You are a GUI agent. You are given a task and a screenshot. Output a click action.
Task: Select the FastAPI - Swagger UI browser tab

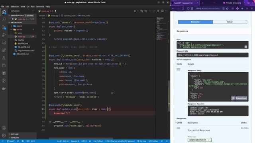pos(185,3)
